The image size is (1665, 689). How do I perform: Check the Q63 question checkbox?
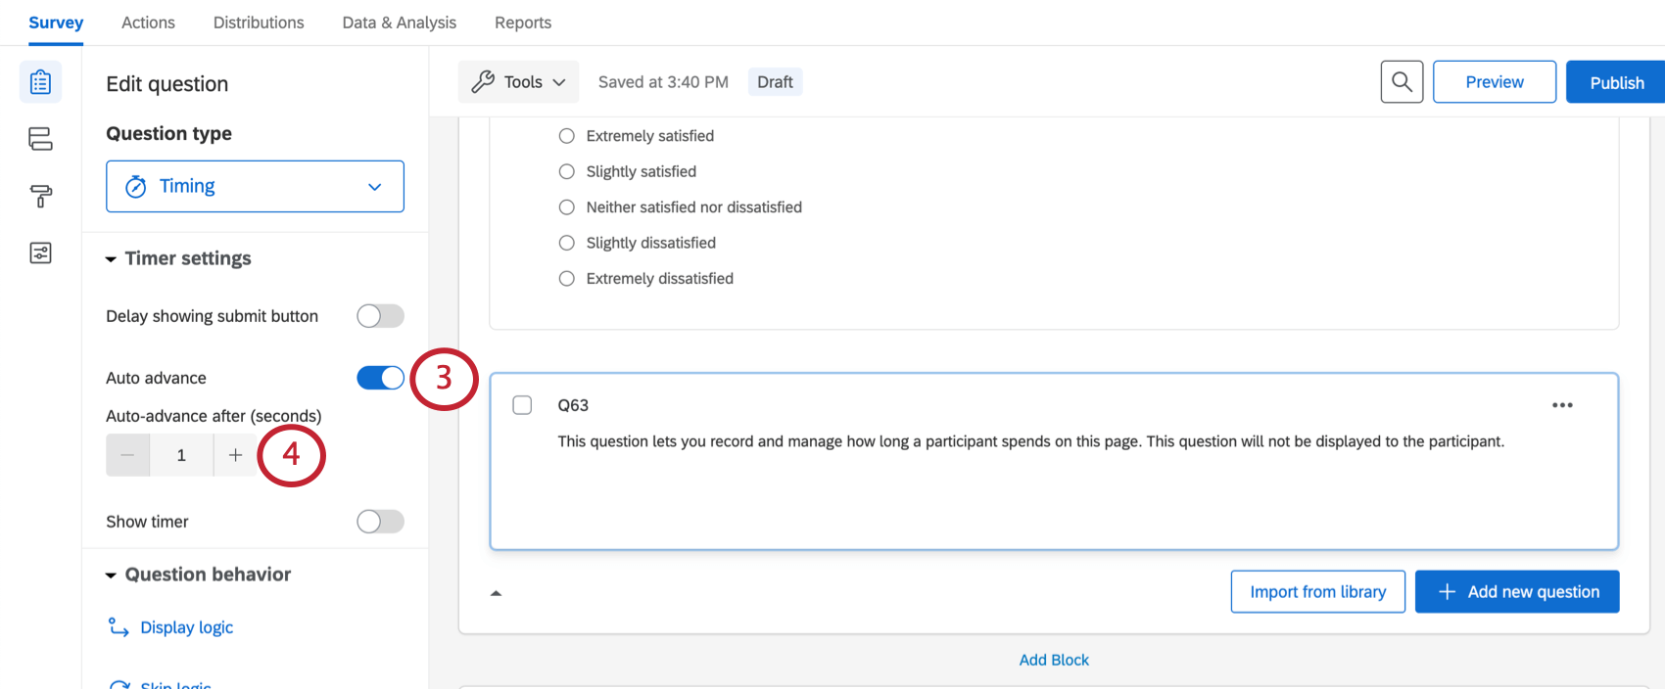click(x=522, y=405)
